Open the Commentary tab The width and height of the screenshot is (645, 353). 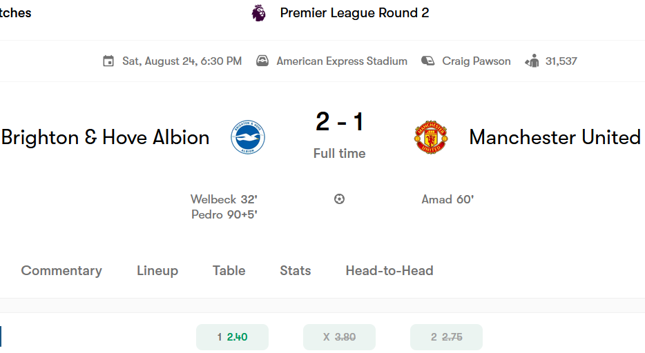(x=61, y=270)
